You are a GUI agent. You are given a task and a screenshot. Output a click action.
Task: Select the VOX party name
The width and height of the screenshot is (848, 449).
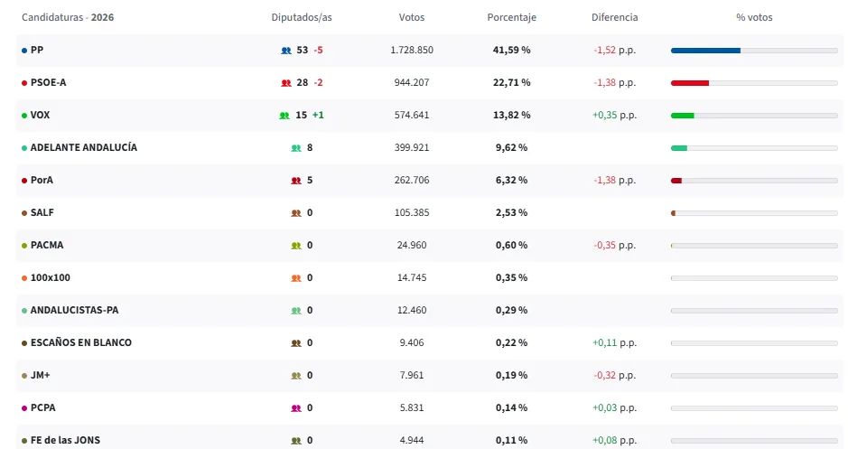[x=40, y=115]
